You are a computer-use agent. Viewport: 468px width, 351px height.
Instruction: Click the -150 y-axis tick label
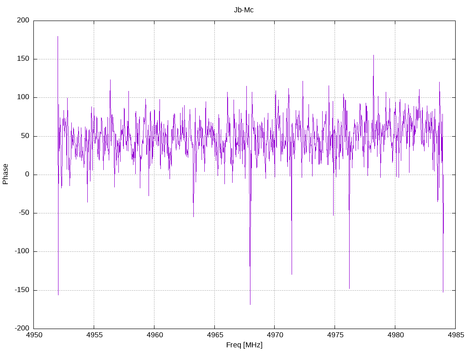[22, 290]
